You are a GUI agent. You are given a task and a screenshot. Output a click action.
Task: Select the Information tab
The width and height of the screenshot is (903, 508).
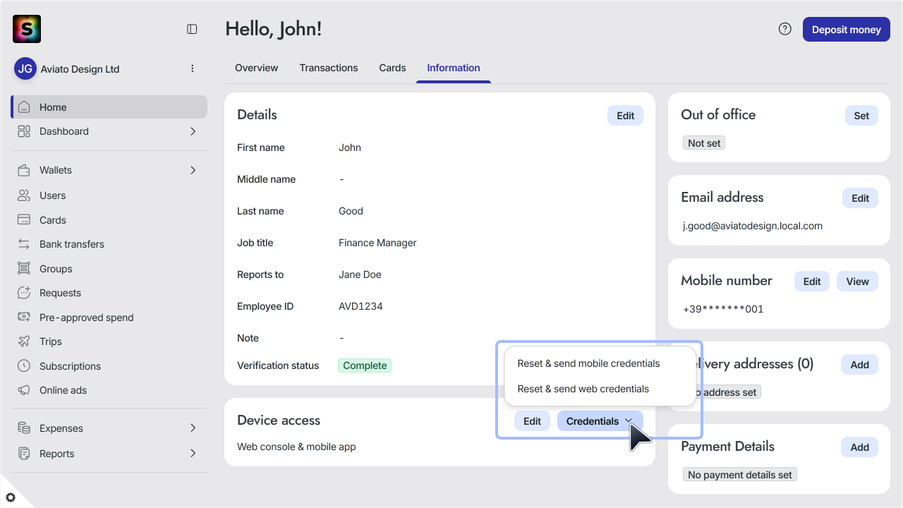point(454,68)
